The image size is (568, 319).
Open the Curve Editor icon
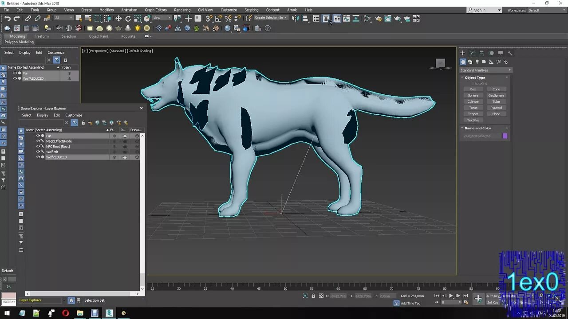[x=347, y=19]
